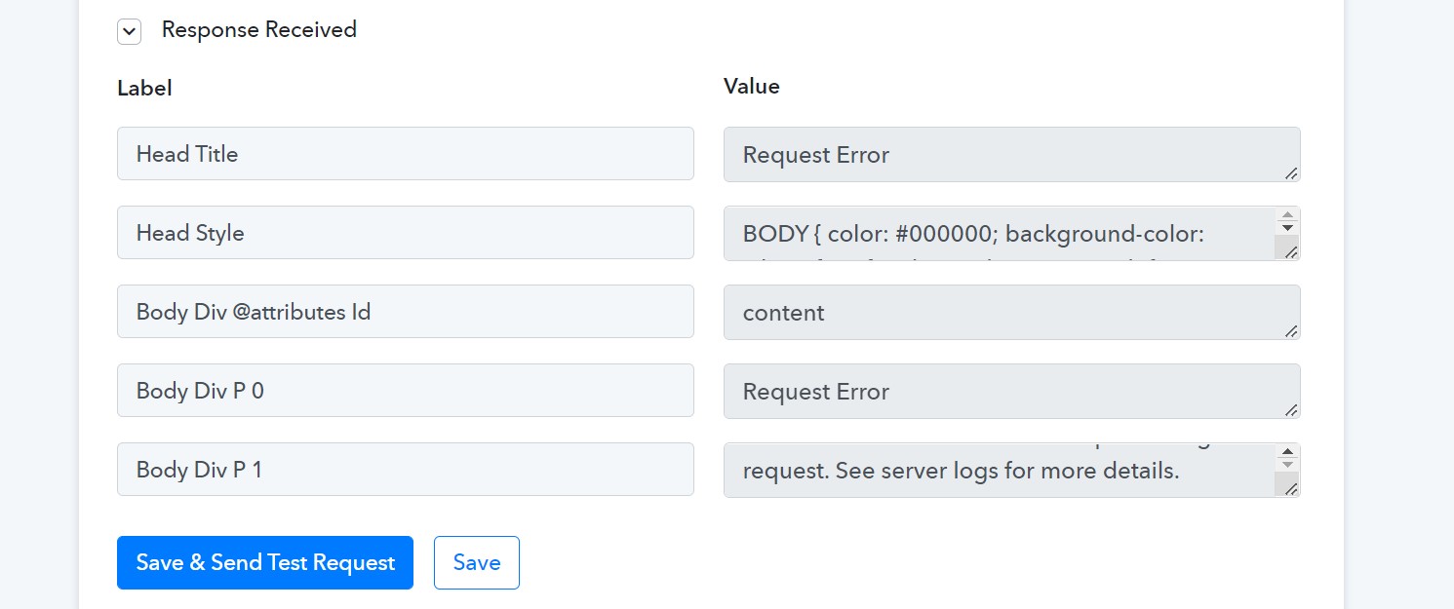The image size is (1454, 609).
Task: Click resize handle of Head Title value box
Action: (x=1291, y=172)
